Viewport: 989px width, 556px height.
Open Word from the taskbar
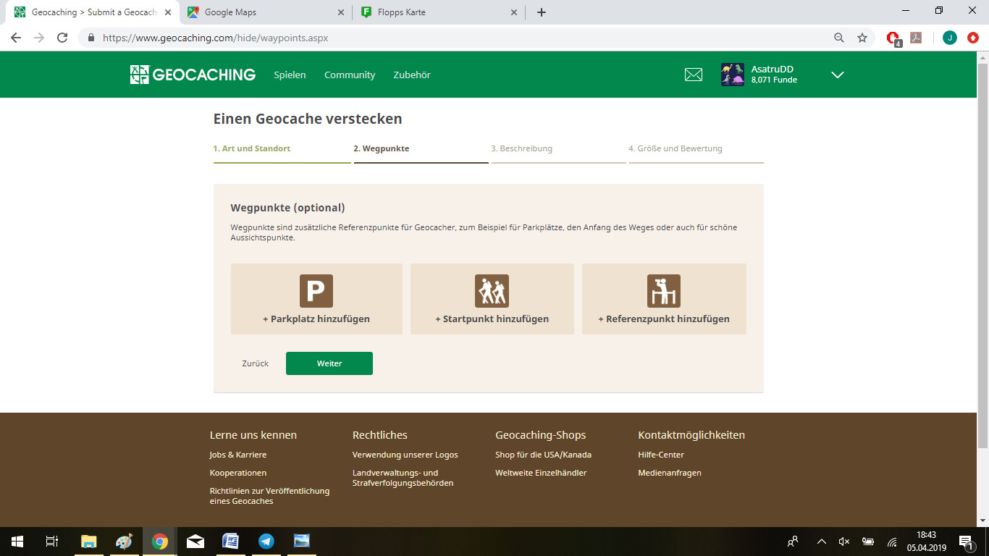tap(231, 541)
